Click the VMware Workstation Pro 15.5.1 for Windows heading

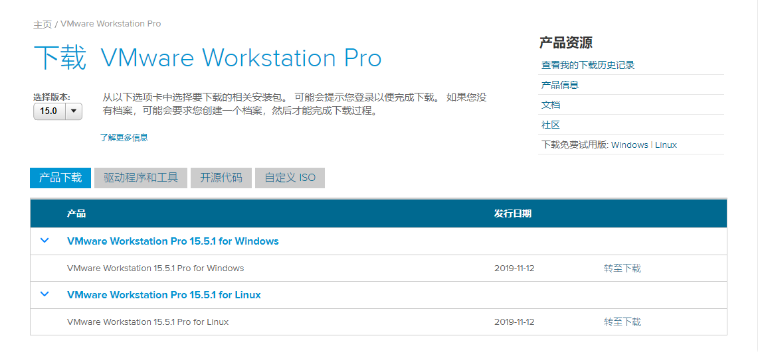click(x=173, y=241)
